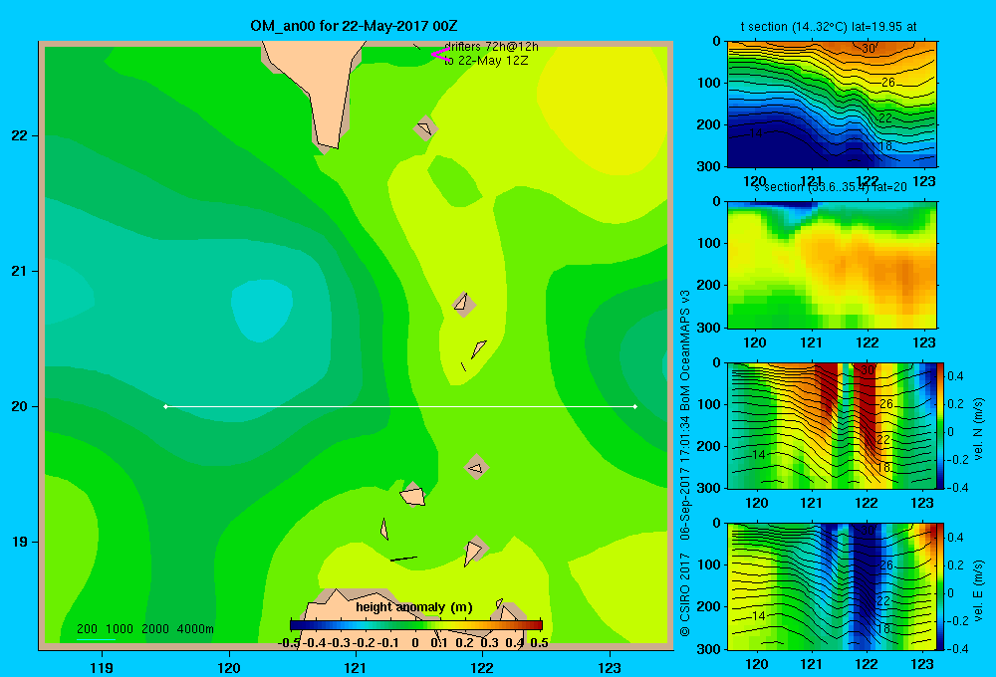Click the '0.5' maximum label of the height anomaly scale

539,643
